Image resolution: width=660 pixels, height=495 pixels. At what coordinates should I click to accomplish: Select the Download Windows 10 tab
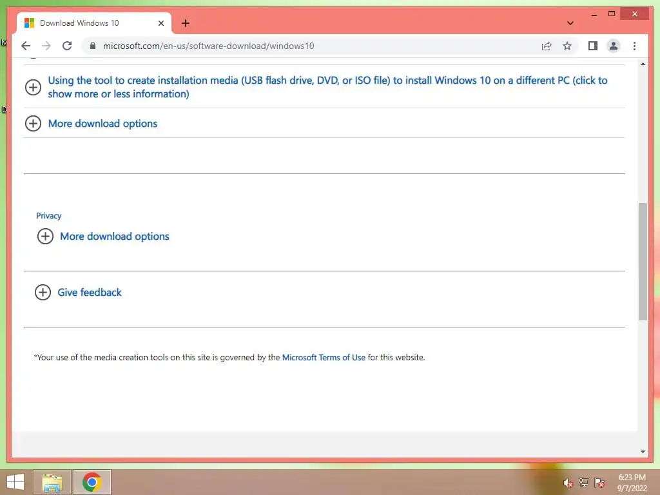(93, 23)
